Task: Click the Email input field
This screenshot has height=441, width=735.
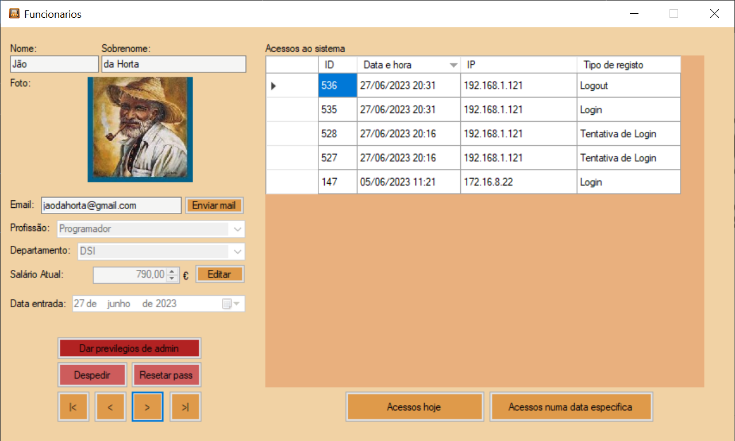Action: point(111,206)
